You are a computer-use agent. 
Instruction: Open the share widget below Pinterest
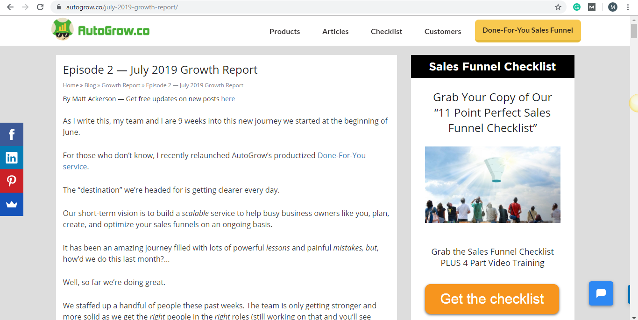click(x=11, y=204)
